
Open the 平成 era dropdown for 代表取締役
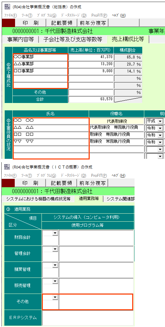(160, 121)
